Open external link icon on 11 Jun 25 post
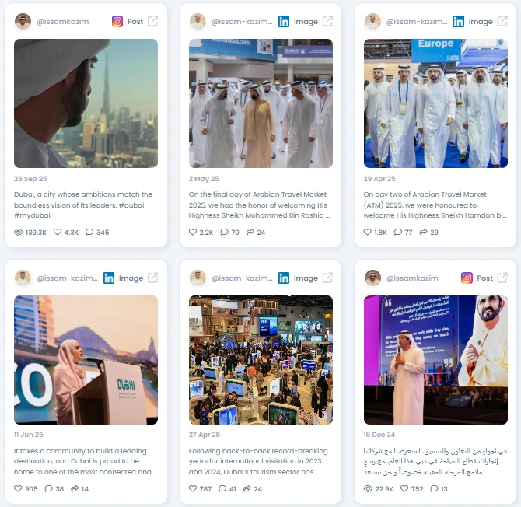The width and height of the screenshot is (521, 507). pos(153,278)
